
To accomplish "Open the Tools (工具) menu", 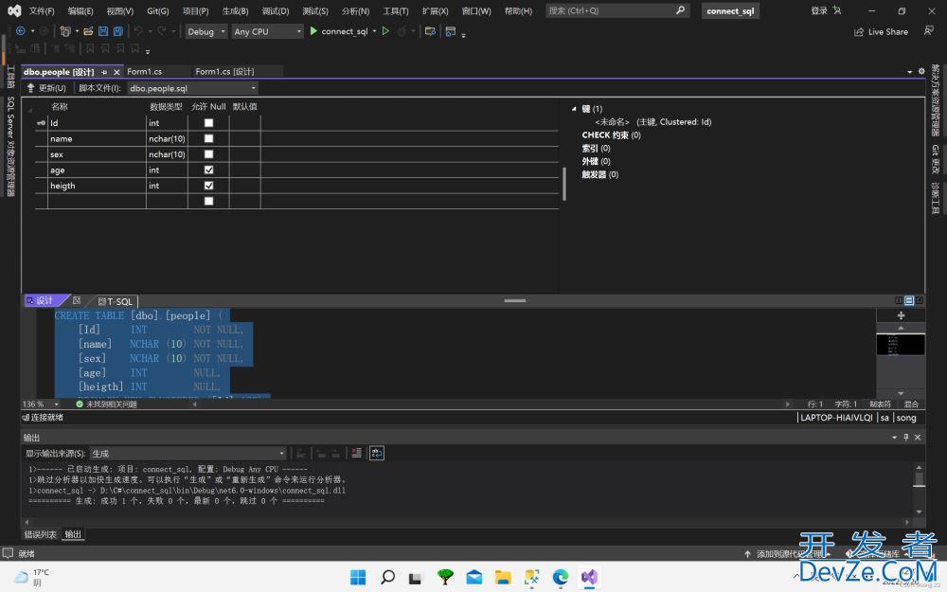I will pos(396,10).
